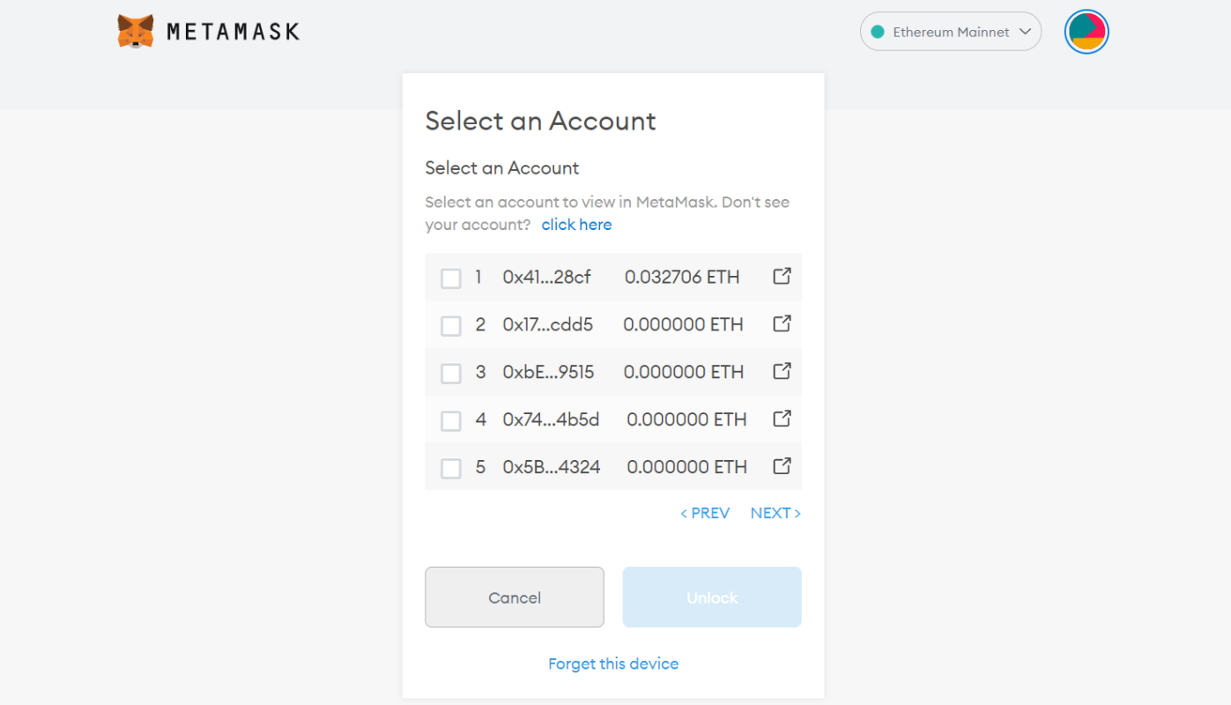Click the Cancel button
The height and width of the screenshot is (705, 1231).
515,597
